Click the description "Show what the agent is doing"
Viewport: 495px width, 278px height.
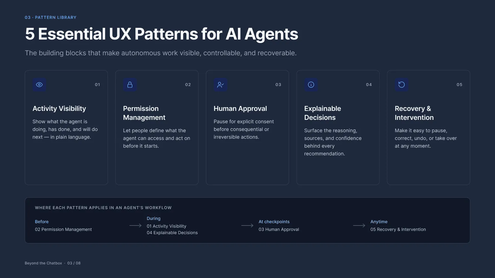(65, 129)
